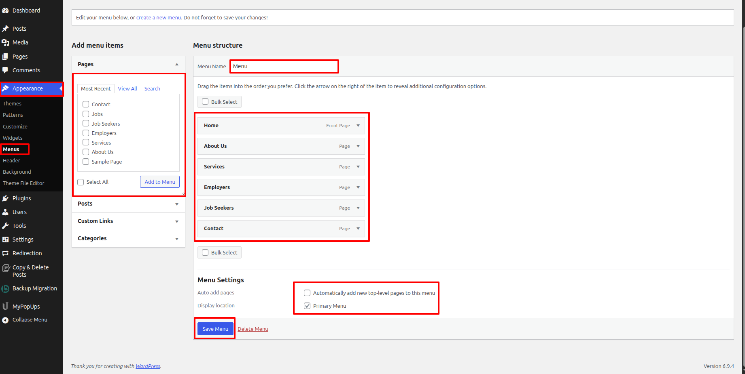Click the Dashboard icon in the sidebar

tap(5, 11)
